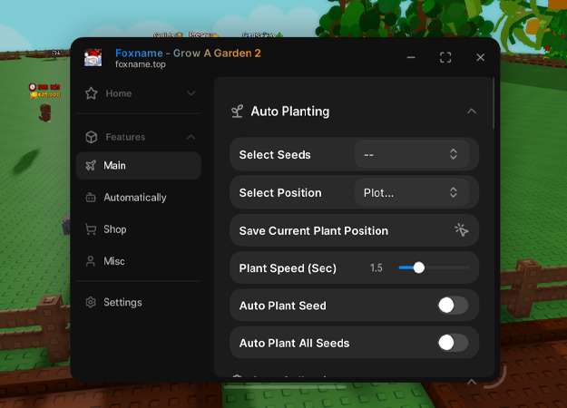Click the content panel vertical scrollbar
Screen dimensions: 567x408
[x=494, y=103]
